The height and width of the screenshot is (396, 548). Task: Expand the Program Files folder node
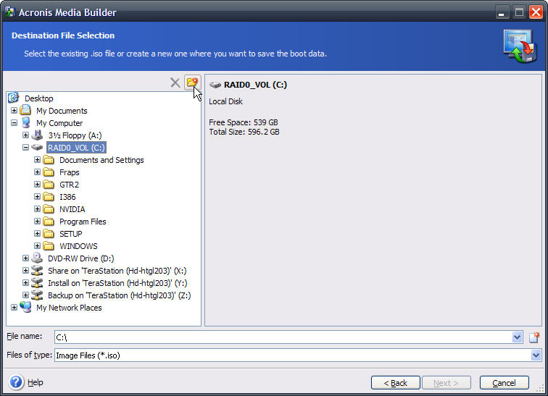(x=37, y=222)
